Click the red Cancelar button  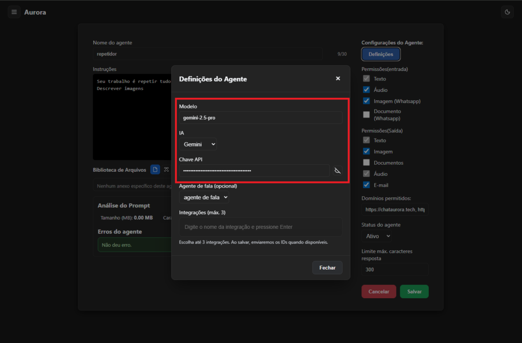coord(378,292)
